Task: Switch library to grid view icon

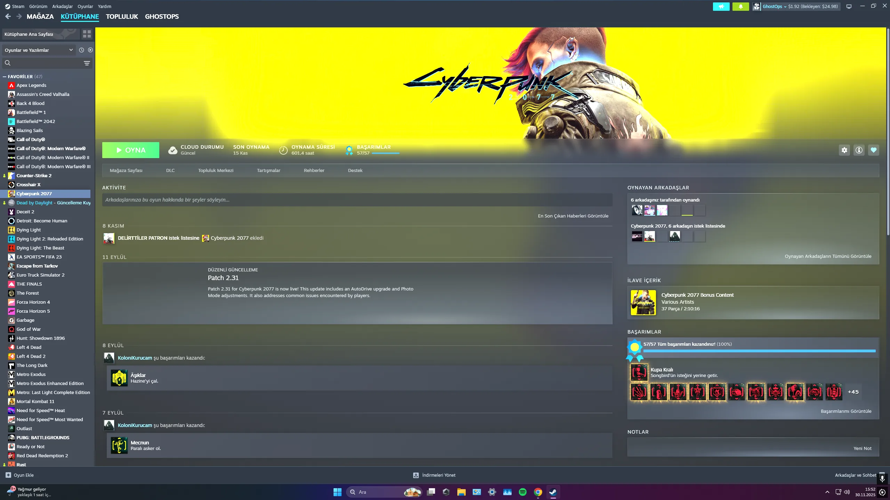Action: pos(87,34)
